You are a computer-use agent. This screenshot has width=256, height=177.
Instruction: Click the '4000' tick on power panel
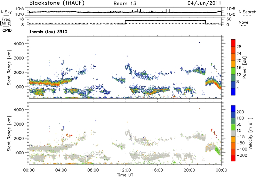pos(19,44)
